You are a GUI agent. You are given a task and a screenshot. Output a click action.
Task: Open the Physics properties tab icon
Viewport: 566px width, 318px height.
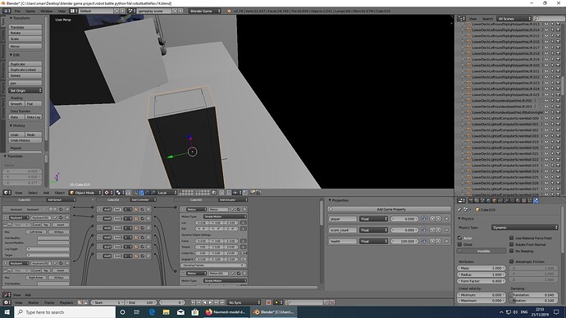click(536, 201)
